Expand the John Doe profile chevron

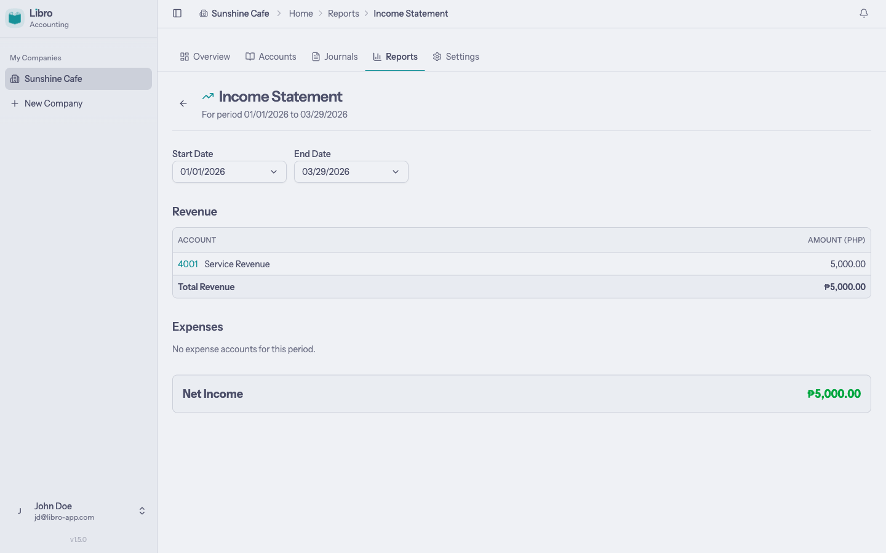[142, 511]
